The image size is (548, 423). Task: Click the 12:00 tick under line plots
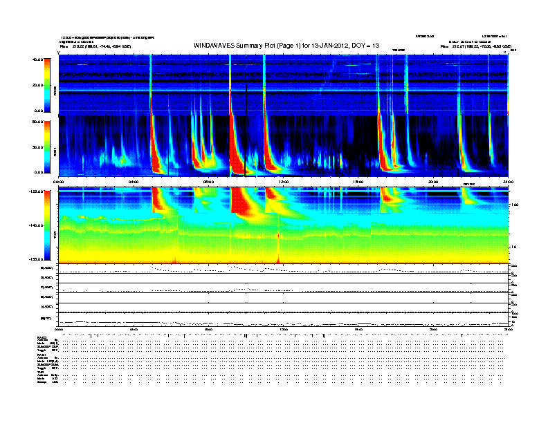(x=284, y=330)
